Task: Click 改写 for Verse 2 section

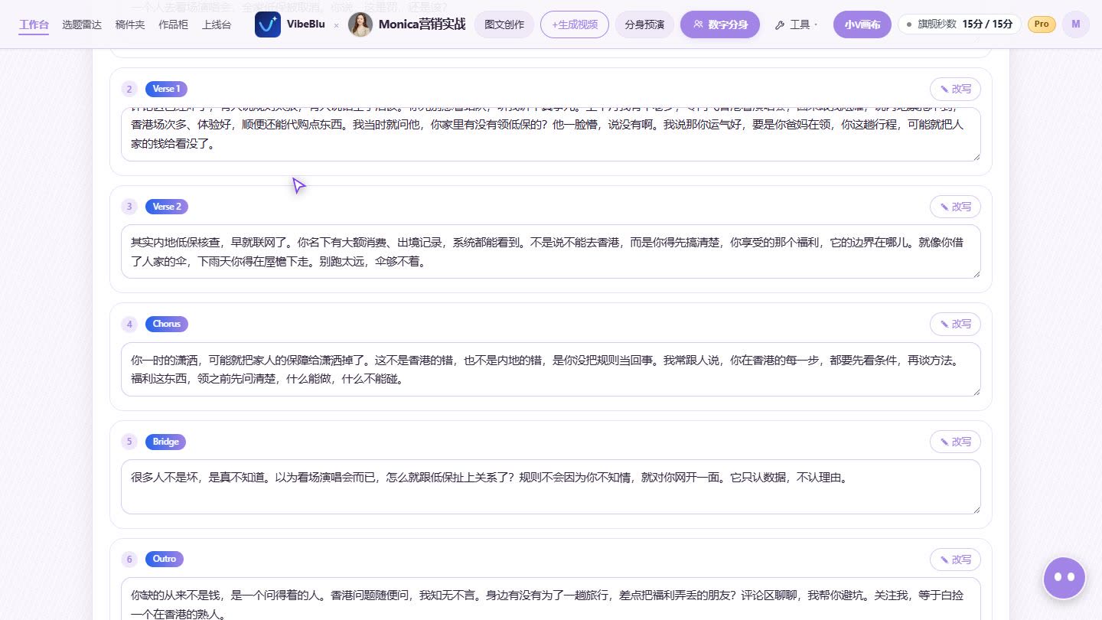Action: pos(955,207)
